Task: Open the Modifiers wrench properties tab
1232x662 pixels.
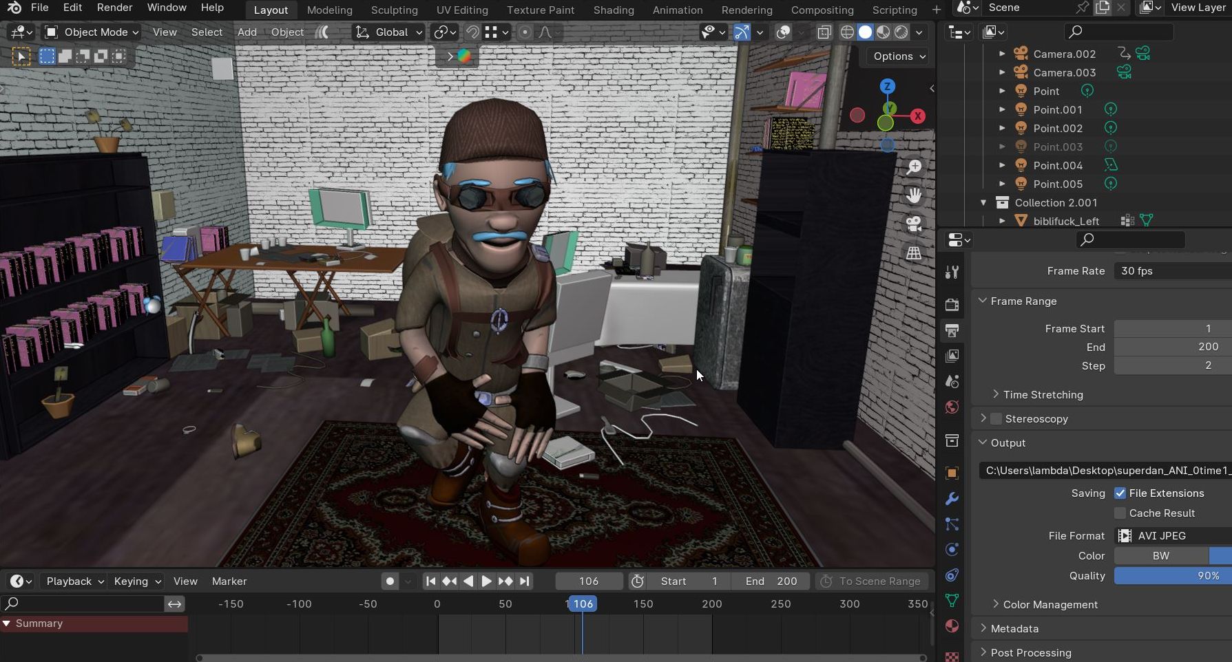Action: [x=952, y=499]
